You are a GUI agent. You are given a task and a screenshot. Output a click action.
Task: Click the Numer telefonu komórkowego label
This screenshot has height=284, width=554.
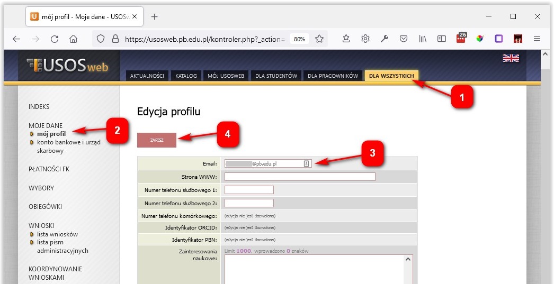[179, 216]
